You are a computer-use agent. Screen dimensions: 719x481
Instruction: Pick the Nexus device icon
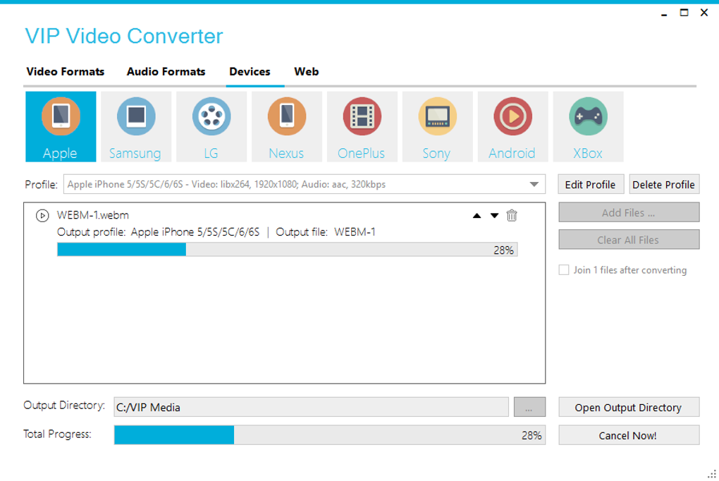287,127
